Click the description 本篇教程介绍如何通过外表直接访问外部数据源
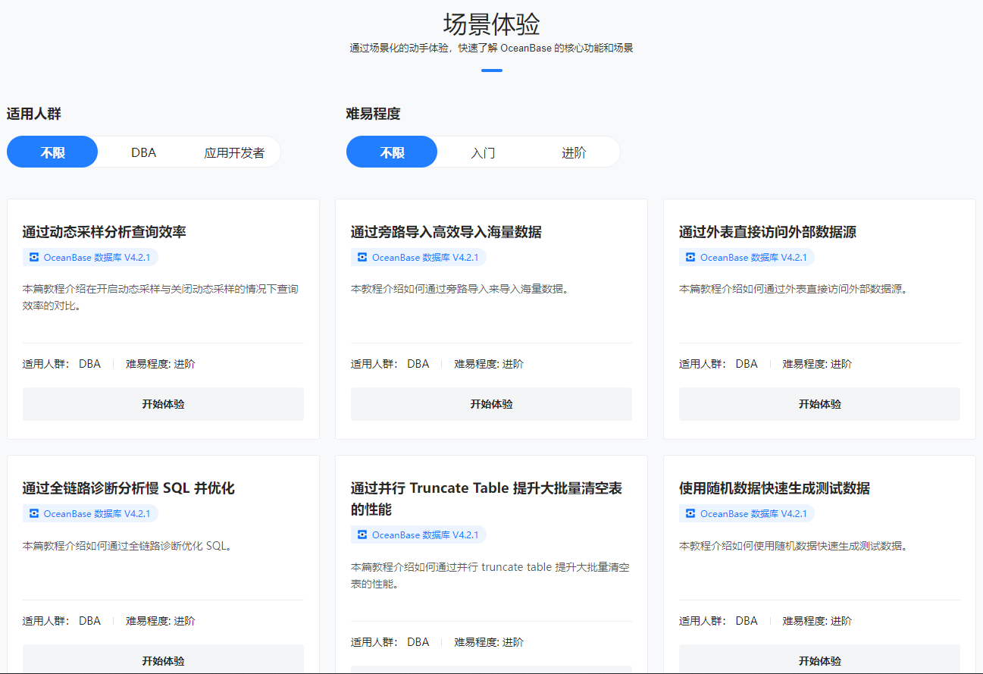Viewport: 983px width, 674px height. click(794, 289)
